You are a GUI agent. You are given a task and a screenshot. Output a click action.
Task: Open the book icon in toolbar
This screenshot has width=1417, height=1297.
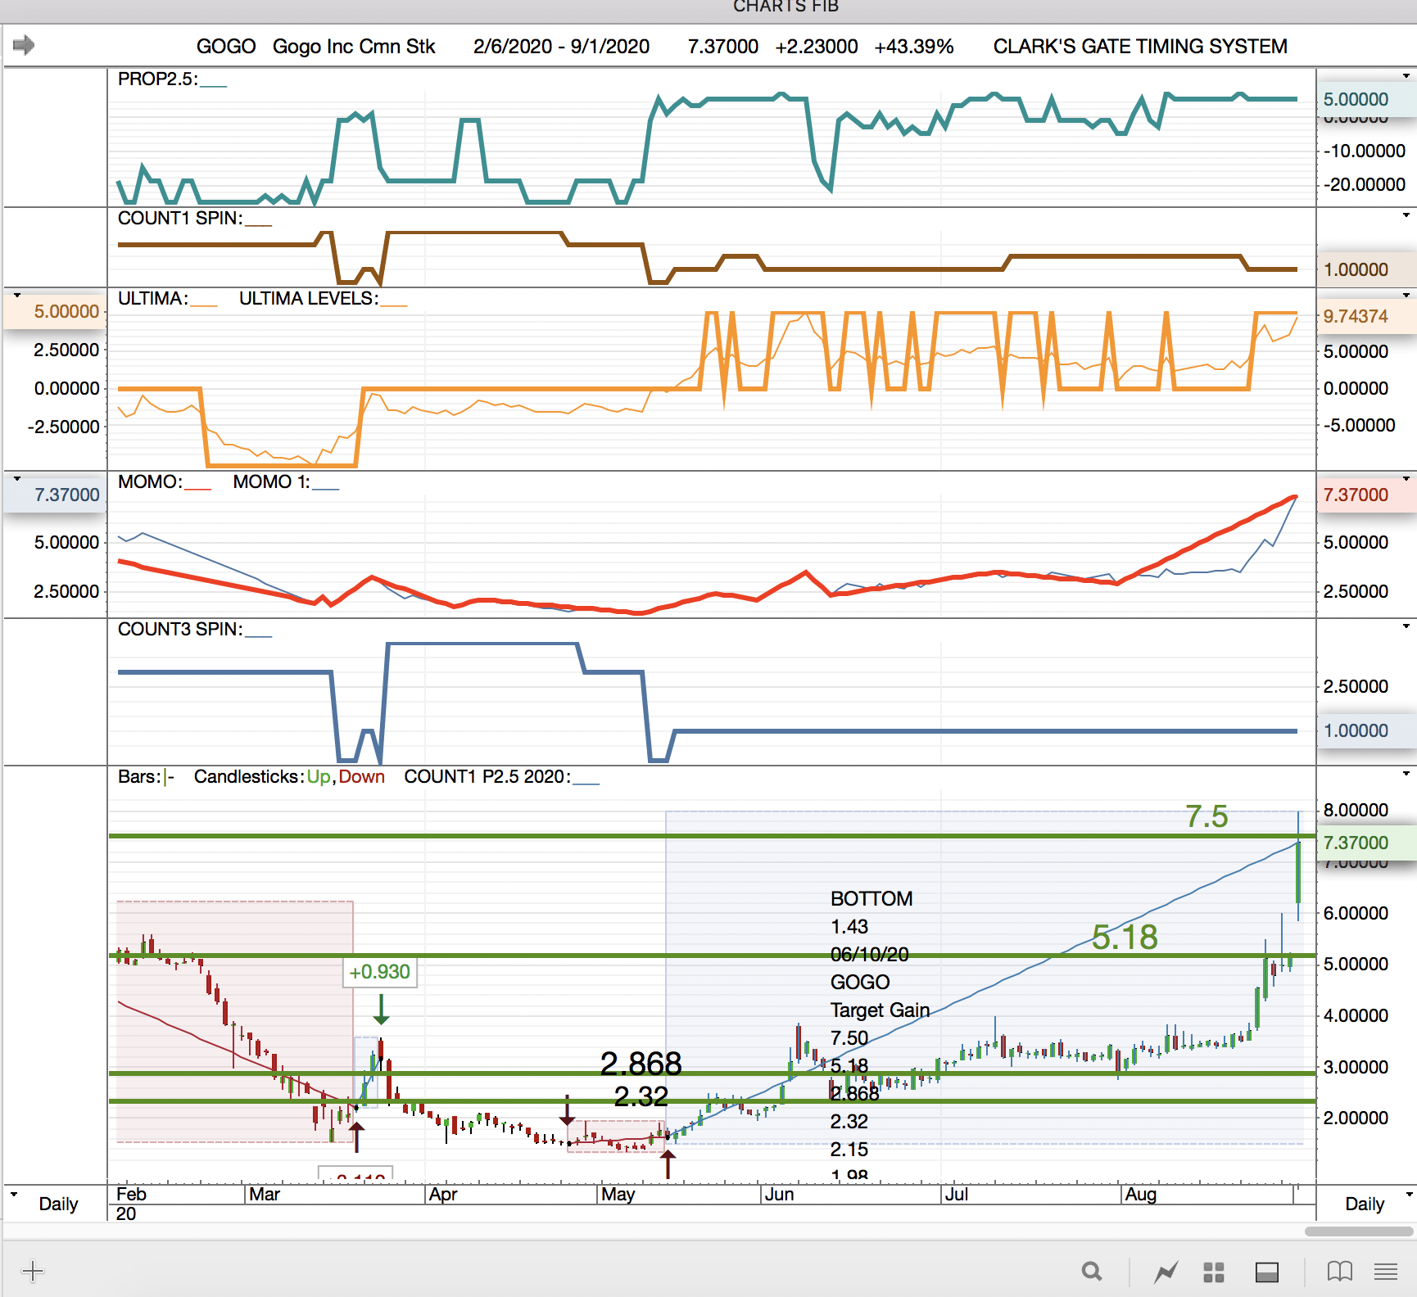[x=1339, y=1271]
